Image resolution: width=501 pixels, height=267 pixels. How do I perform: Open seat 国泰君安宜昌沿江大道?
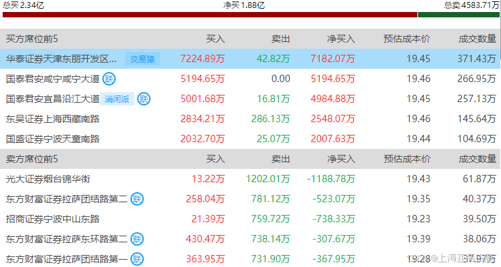[x=53, y=99]
